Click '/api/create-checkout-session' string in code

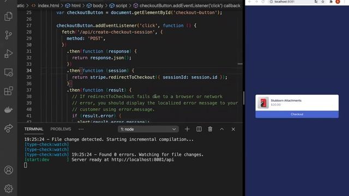coord(116,32)
